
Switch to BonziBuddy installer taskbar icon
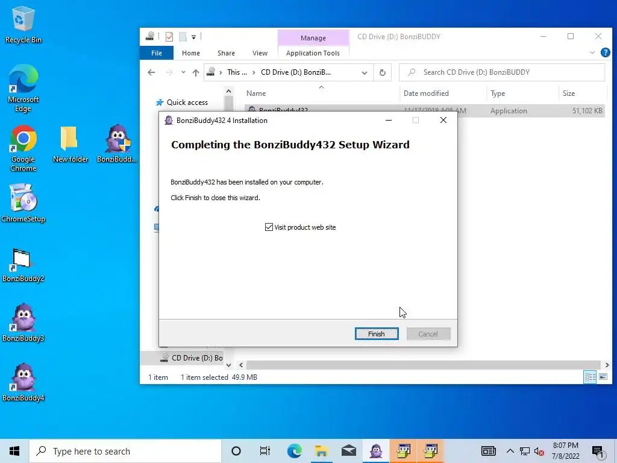pyautogui.click(x=376, y=451)
